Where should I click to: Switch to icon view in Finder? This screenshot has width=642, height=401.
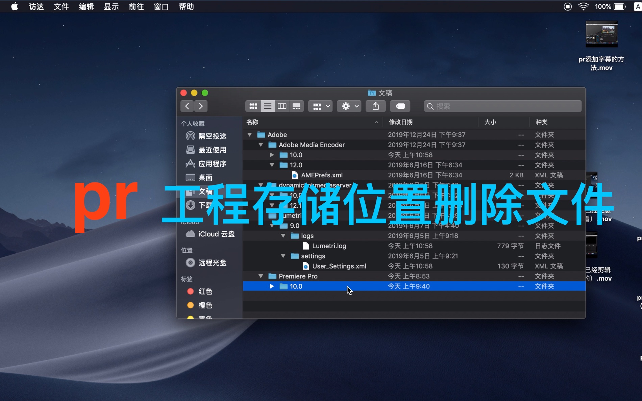(253, 106)
